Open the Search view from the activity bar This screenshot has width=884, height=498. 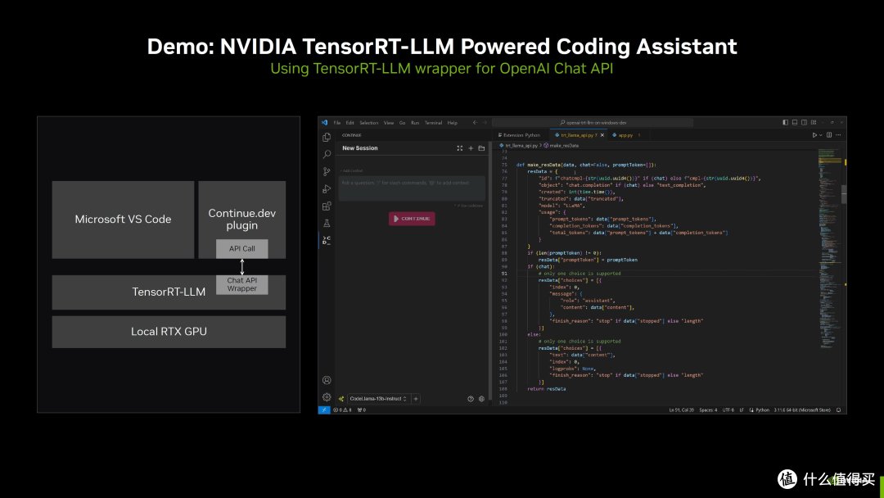coord(326,153)
